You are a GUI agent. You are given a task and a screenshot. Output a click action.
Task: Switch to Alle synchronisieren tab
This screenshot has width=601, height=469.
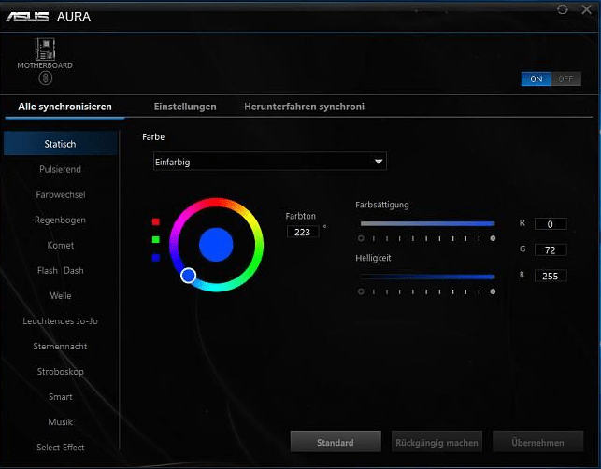pos(64,107)
